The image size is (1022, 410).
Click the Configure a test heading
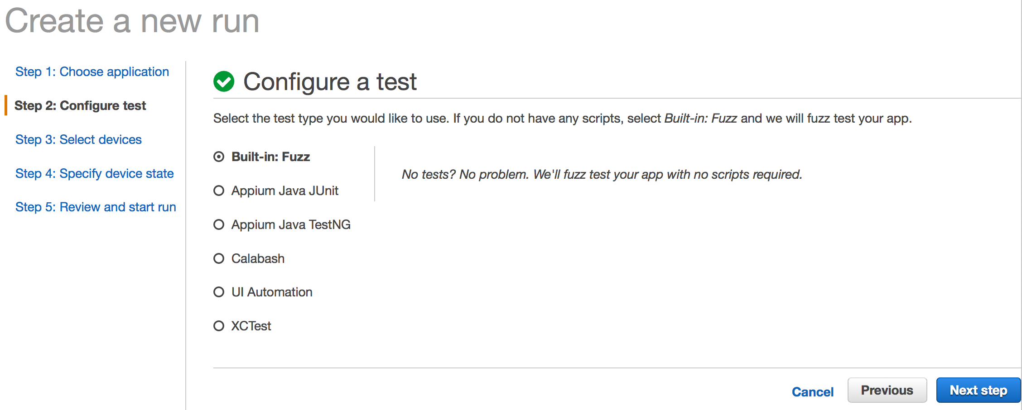(330, 82)
